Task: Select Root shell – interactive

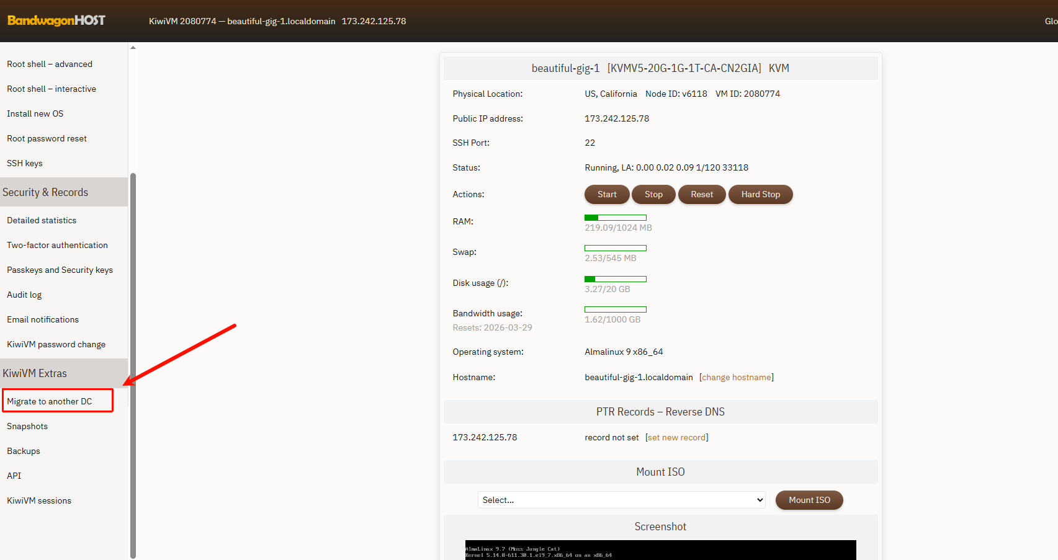Action: pos(52,89)
